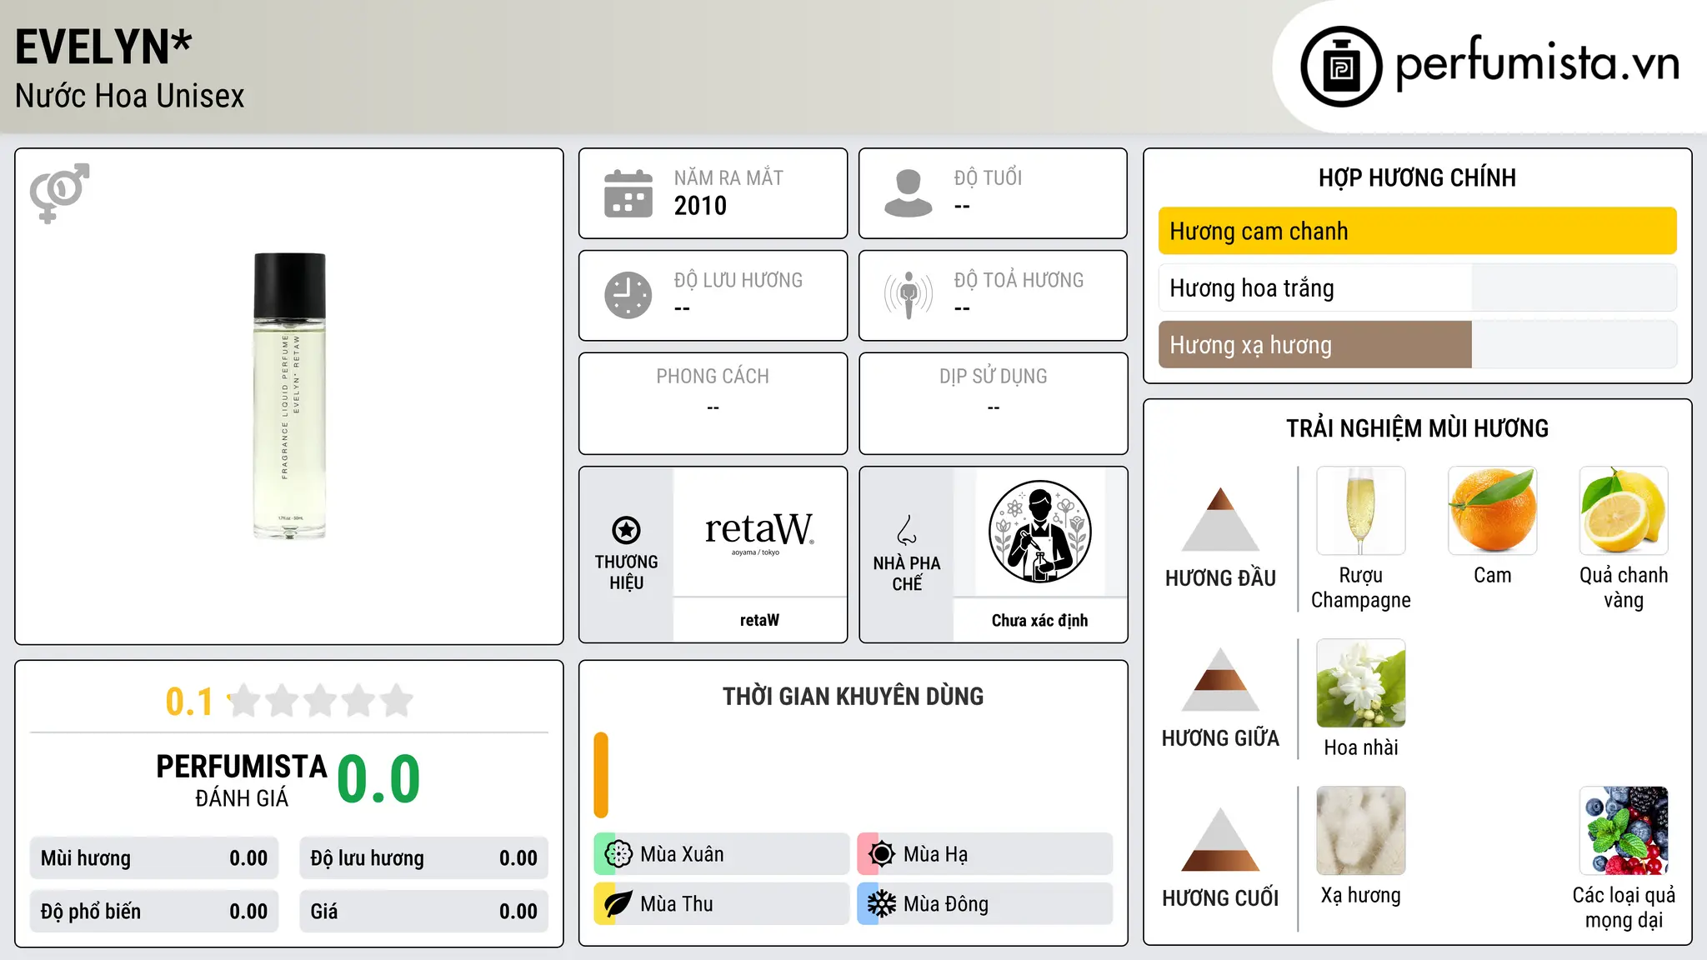Open the Rượu Champagne note image
The image size is (1707, 960).
pyautogui.click(x=1361, y=511)
